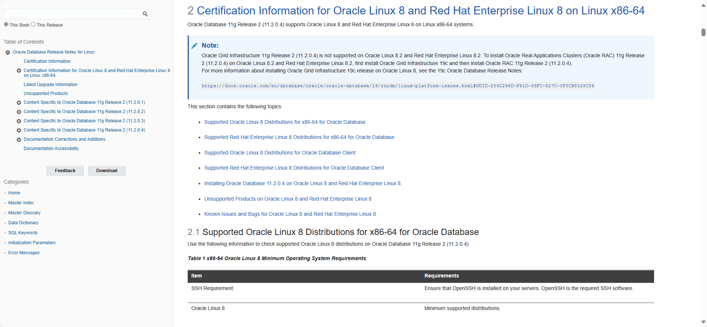Screen dimensions: 707x327
Task: Open Supported Red Hat Distributions for x86-64 link
Action: (x=299, y=137)
